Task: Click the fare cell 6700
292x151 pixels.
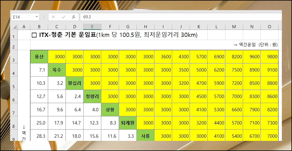Action: coord(252,135)
